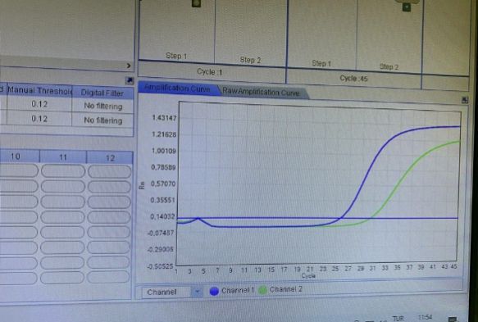The width and height of the screenshot is (478, 322).
Task: Switch to Raw Amplification Curve tab
Action: [262, 92]
